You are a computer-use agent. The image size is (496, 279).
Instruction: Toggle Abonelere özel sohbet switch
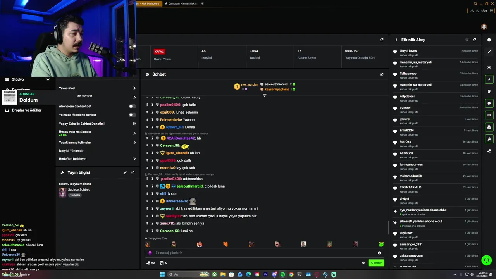click(x=132, y=107)
